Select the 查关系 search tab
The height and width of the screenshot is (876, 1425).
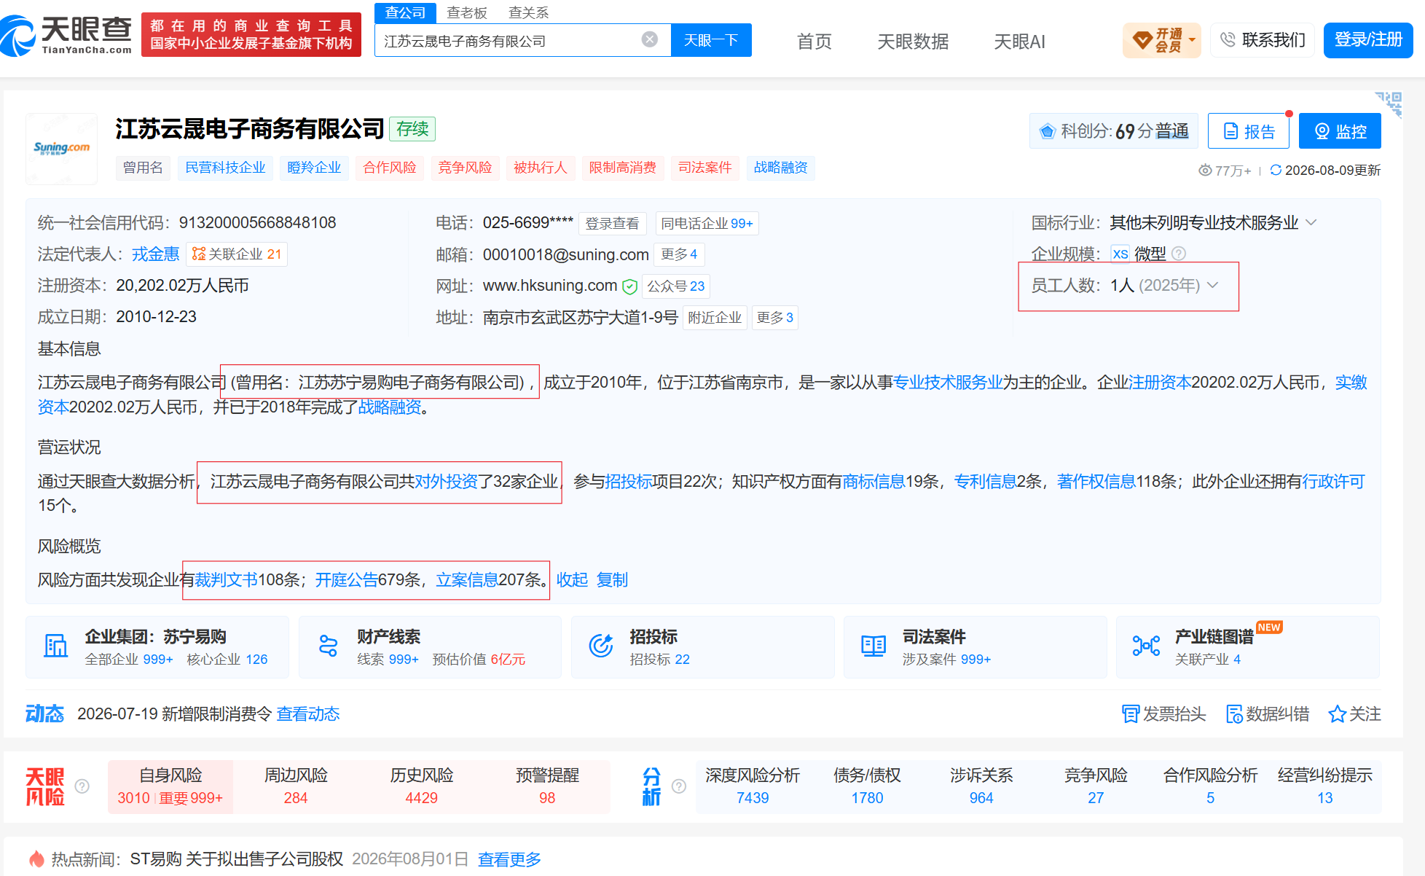click(528, 12)
